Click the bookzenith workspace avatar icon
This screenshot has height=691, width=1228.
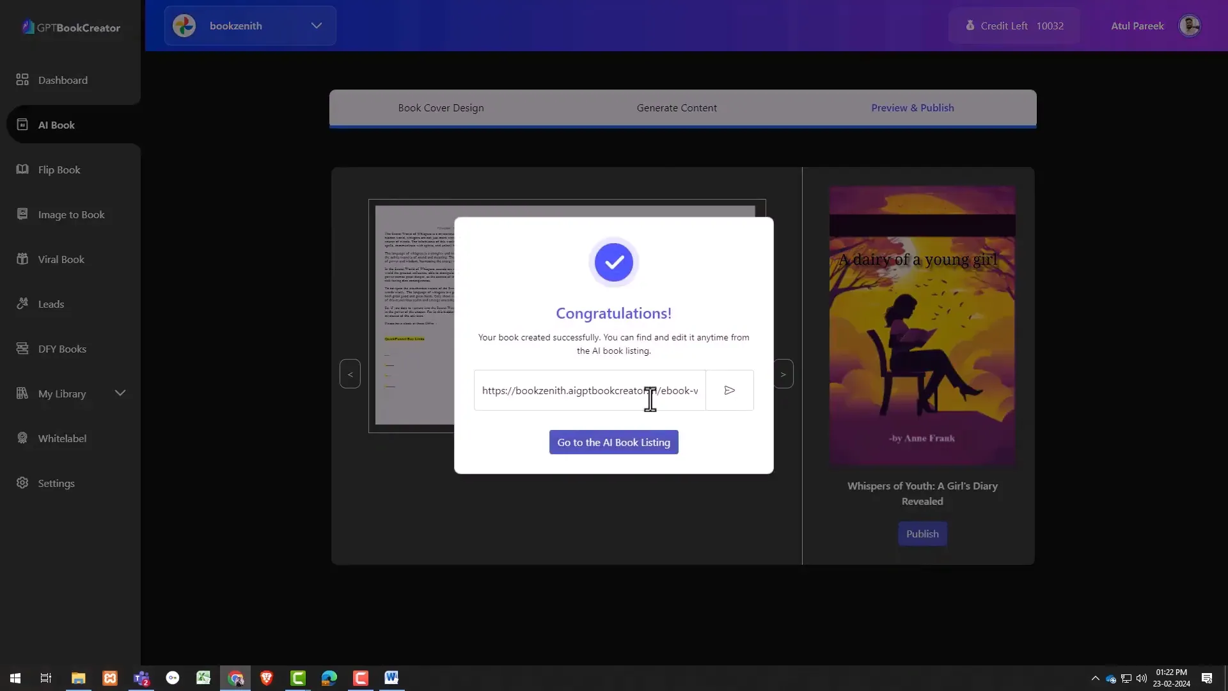coord(184,26)
